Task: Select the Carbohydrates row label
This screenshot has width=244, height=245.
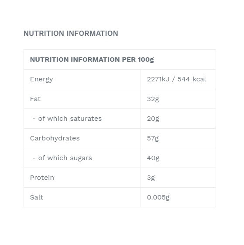Action: [55, 138]
